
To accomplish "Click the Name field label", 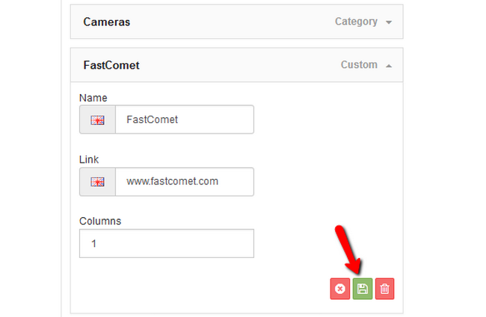I will [x=93, y=98].
